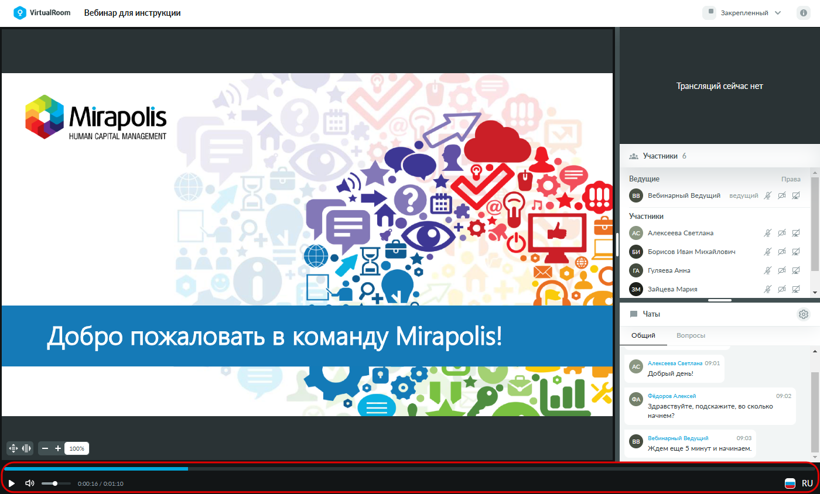Screen dimensions: 820x494
Task: Toggle camera right for Борисов Иван Михайлович
Action: (x=781, y=252)
